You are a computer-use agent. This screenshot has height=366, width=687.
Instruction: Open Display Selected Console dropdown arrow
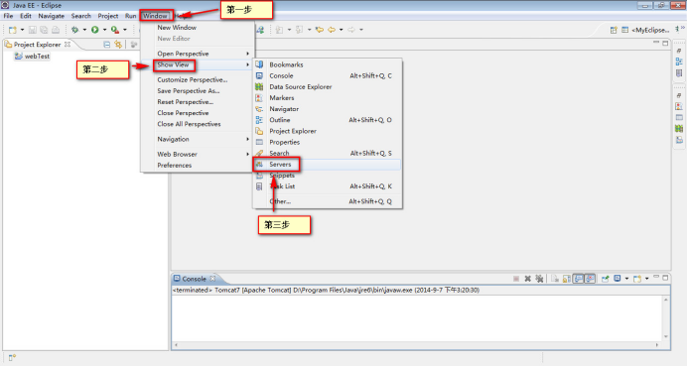(x=627, y=279)
